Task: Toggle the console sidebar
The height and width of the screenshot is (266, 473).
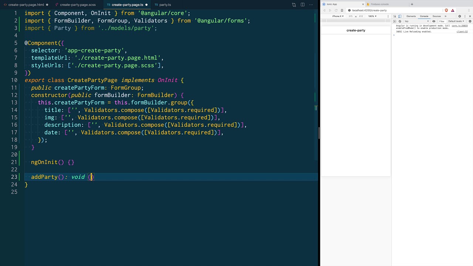Action: pos(395,21)
